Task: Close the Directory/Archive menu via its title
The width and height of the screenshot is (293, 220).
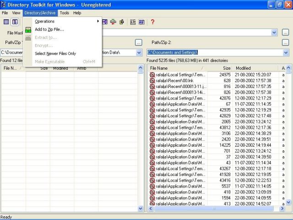Action: 40,13
